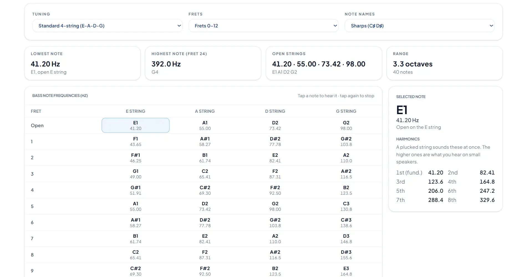
Task: Tap A#2 116.5 on G string fret 3
Action: [x=346, y=174]
